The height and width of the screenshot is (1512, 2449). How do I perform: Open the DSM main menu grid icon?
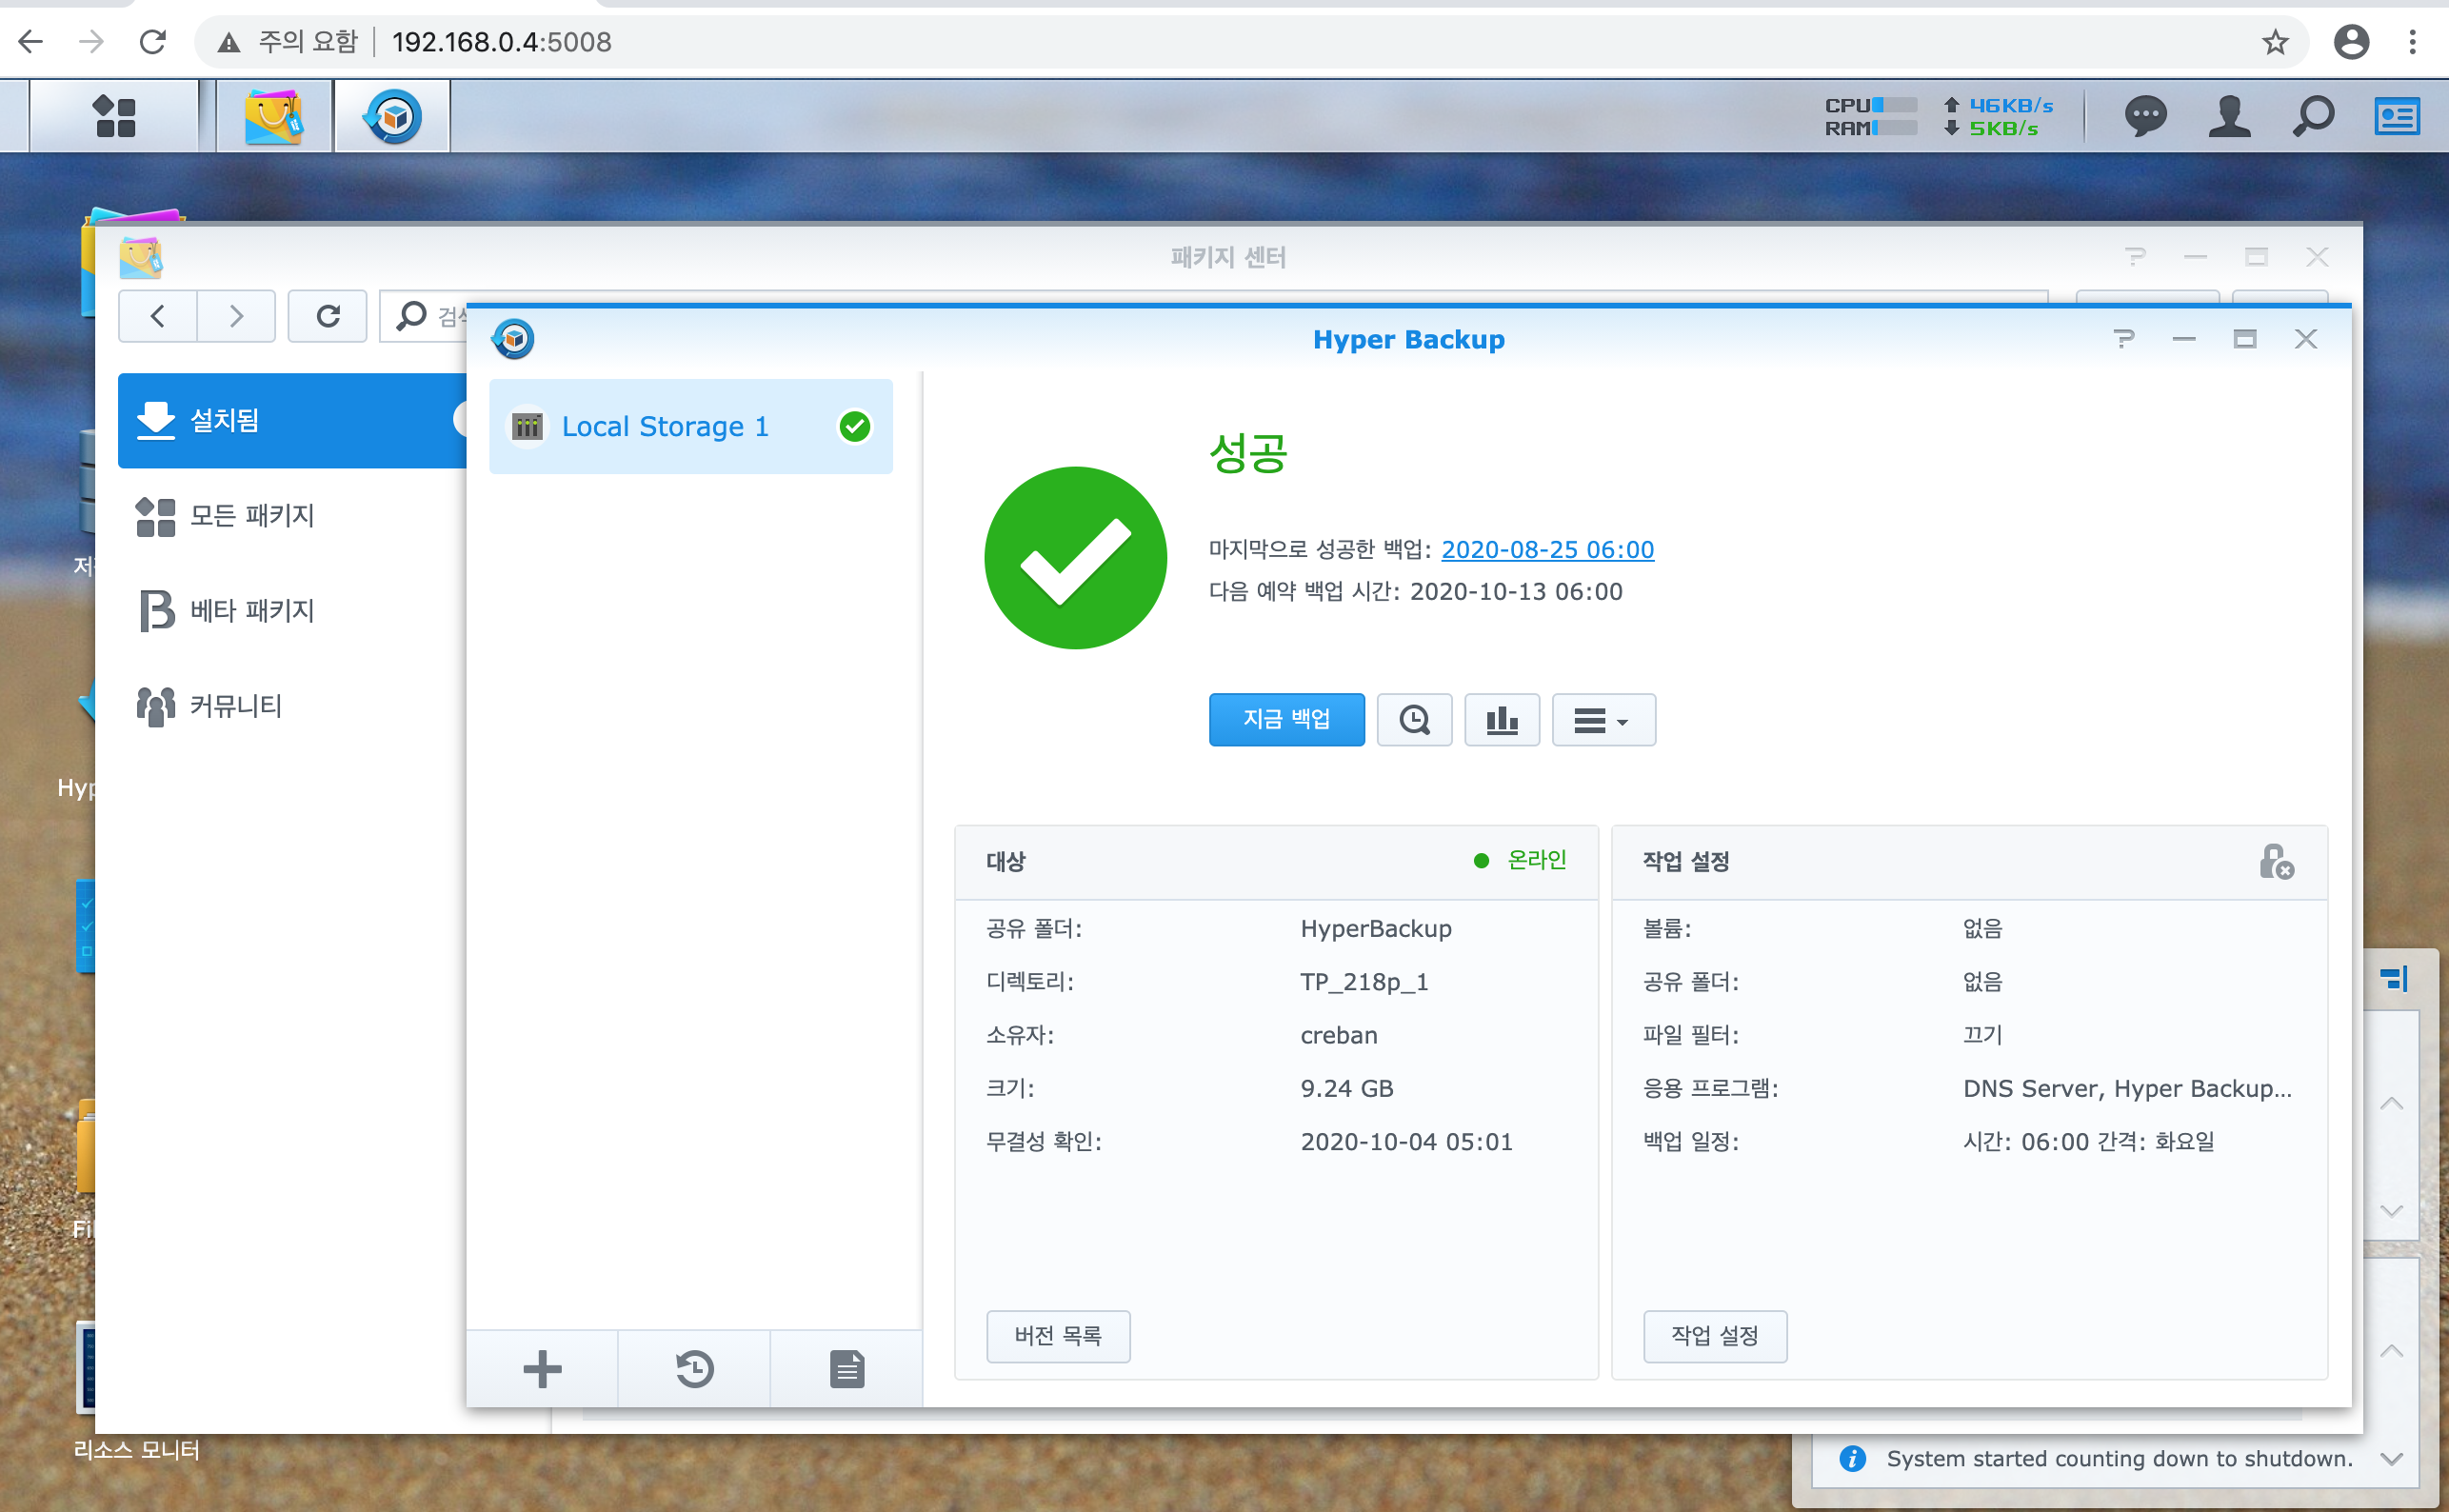click(114, 117)
